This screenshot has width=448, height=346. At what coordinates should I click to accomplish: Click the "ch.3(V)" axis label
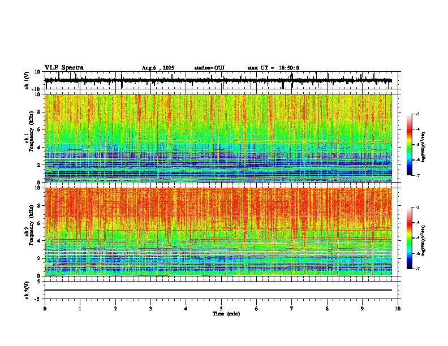(x=27, y=290)
